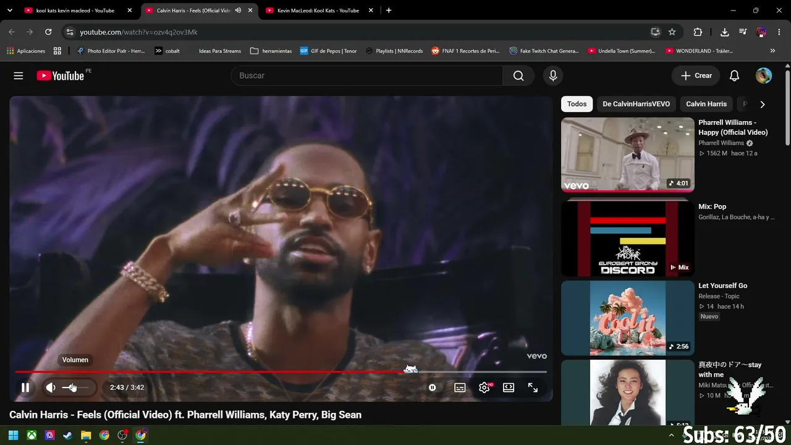Open the YouTube account avatar menu
The image size is (791, 445).
pos(764,75)
